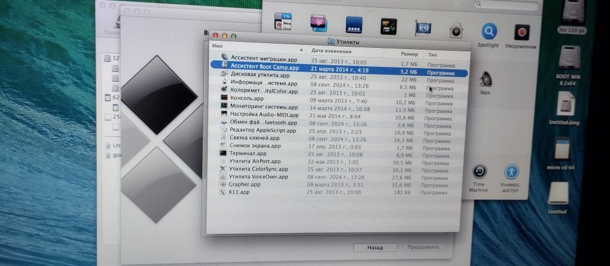Select the Grapher.app icon
This screenshot has width=610, height=266.
(222, 184)
